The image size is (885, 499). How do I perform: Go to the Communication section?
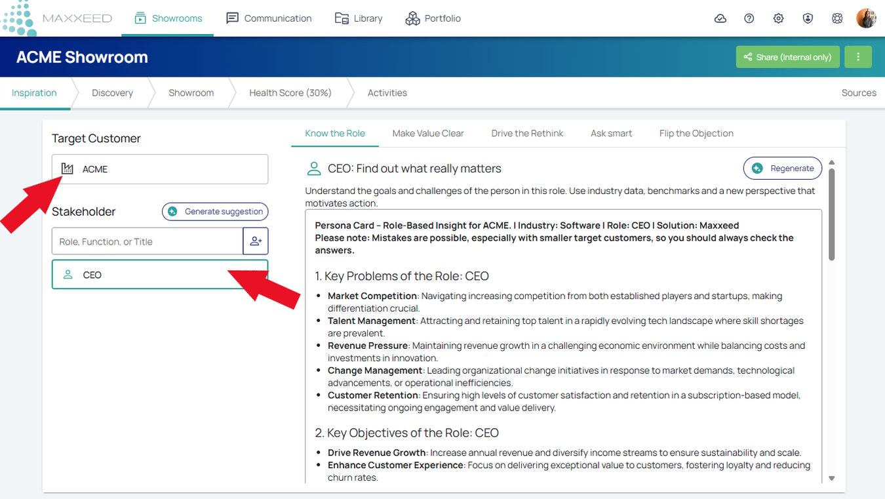pyautogui.click(x=269, y=18)
